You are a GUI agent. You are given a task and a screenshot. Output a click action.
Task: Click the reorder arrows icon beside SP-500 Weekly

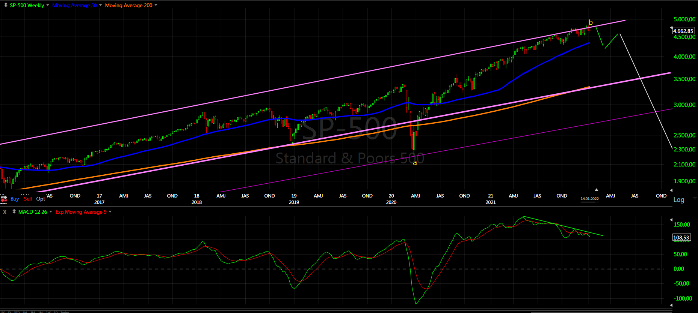click(6, 5)
